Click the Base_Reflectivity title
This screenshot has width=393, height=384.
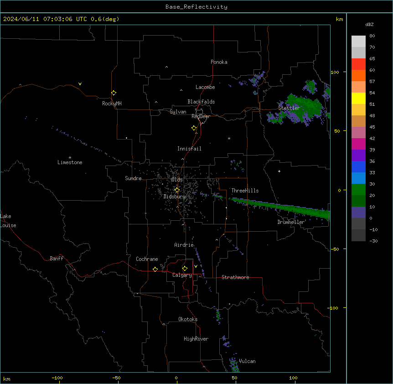point(196,7)
